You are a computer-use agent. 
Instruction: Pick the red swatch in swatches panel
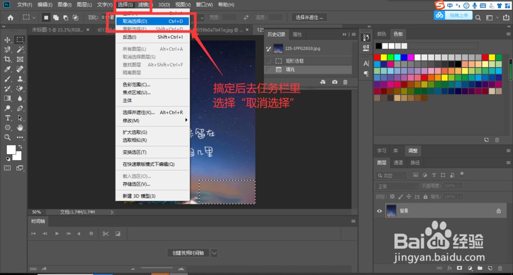tap(377, 58)
